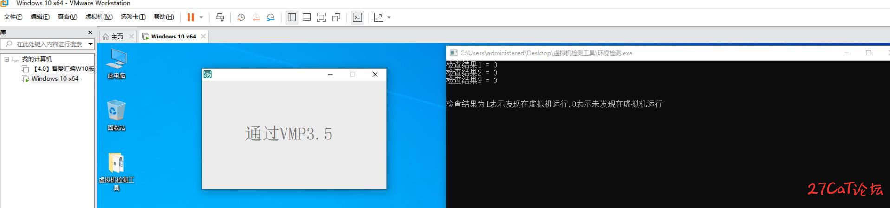The width and height of the screenshot is (890, 208).
Task: Open the 文件(F) menu
Action: tap(13, 17)
